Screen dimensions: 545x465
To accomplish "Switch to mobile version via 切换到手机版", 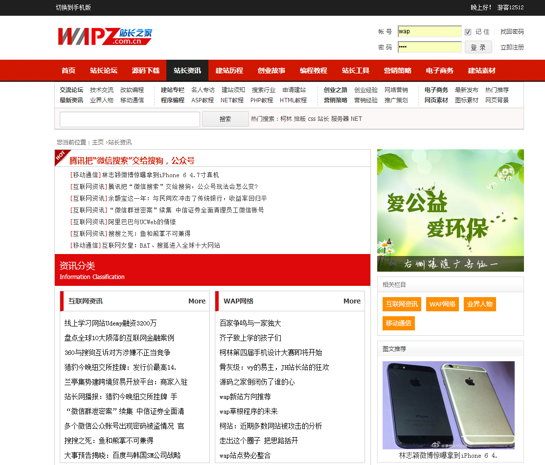I will click(x=73, y=7).
